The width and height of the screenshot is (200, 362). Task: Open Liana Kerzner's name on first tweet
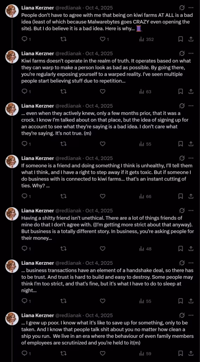(37, 8)
